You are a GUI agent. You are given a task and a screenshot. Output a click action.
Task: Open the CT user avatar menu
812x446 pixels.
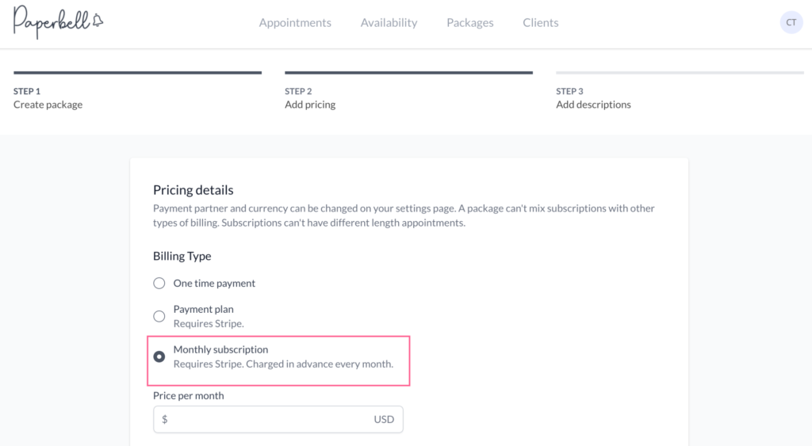[x=791, y=22]
